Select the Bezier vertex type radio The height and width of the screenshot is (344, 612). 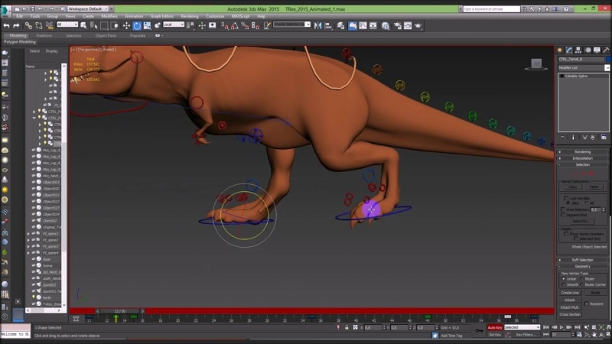(x=581, y=279)
